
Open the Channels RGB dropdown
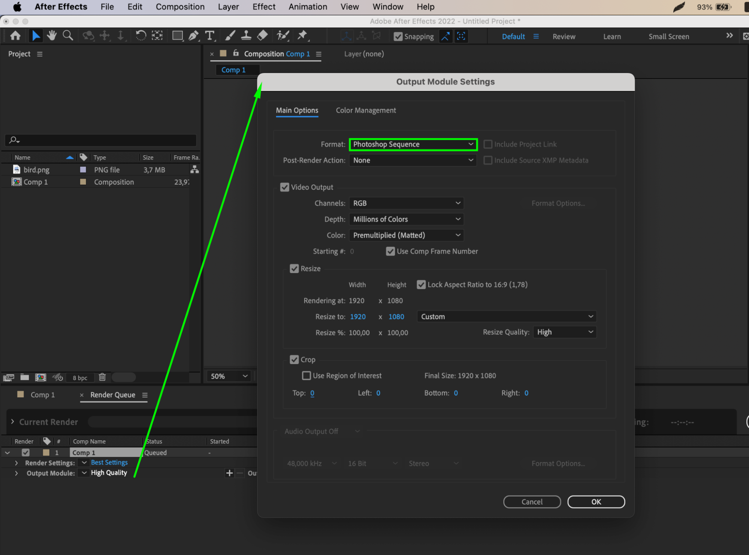coord(406,203)
